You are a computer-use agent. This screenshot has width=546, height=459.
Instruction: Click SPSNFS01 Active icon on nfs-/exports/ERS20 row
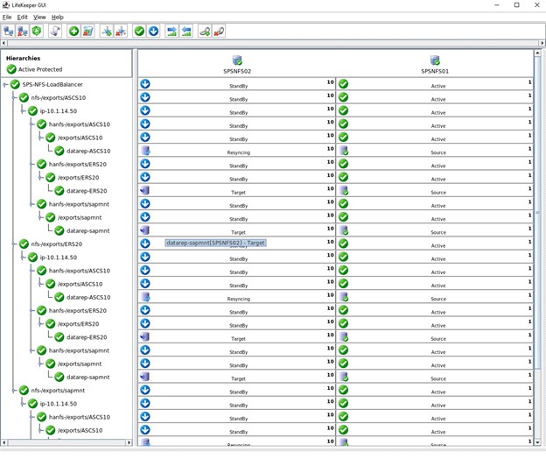tap(343, 244)
